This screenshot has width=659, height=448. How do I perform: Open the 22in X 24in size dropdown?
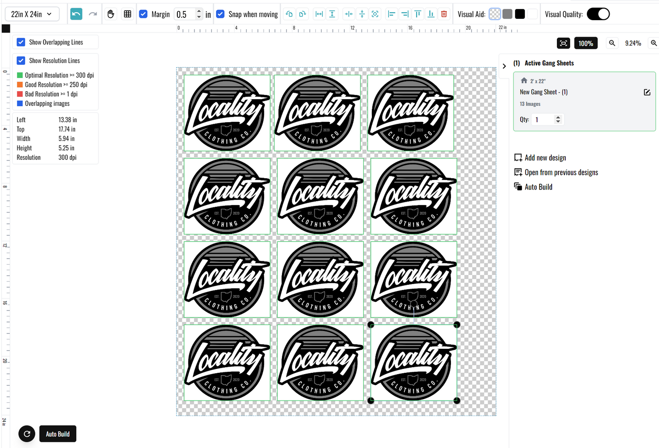click(x=32, y=14)
